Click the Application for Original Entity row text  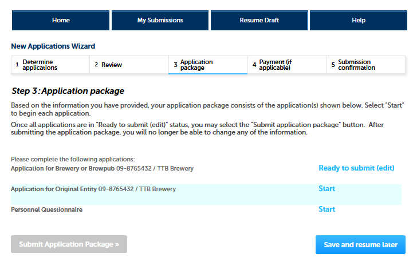[x=93, y=189]
